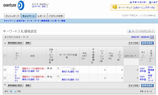
Task: Click bottom 変更を保存 button
Action: point(147,85)
